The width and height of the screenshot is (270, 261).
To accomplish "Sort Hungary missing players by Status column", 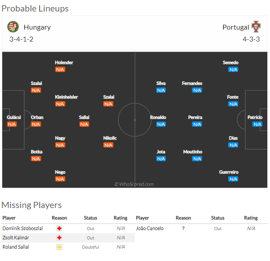I will coord(90,218).
